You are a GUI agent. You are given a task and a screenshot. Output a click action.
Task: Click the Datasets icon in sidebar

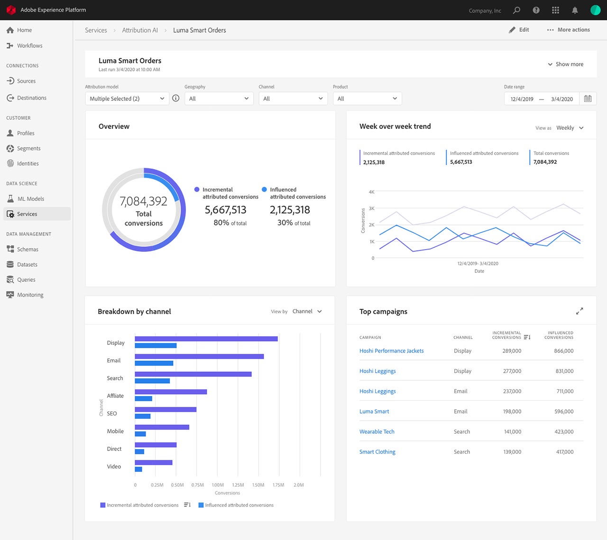[10, 264]
